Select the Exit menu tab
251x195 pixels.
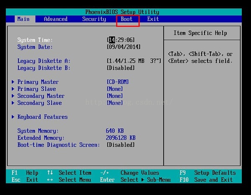(153, 19)
